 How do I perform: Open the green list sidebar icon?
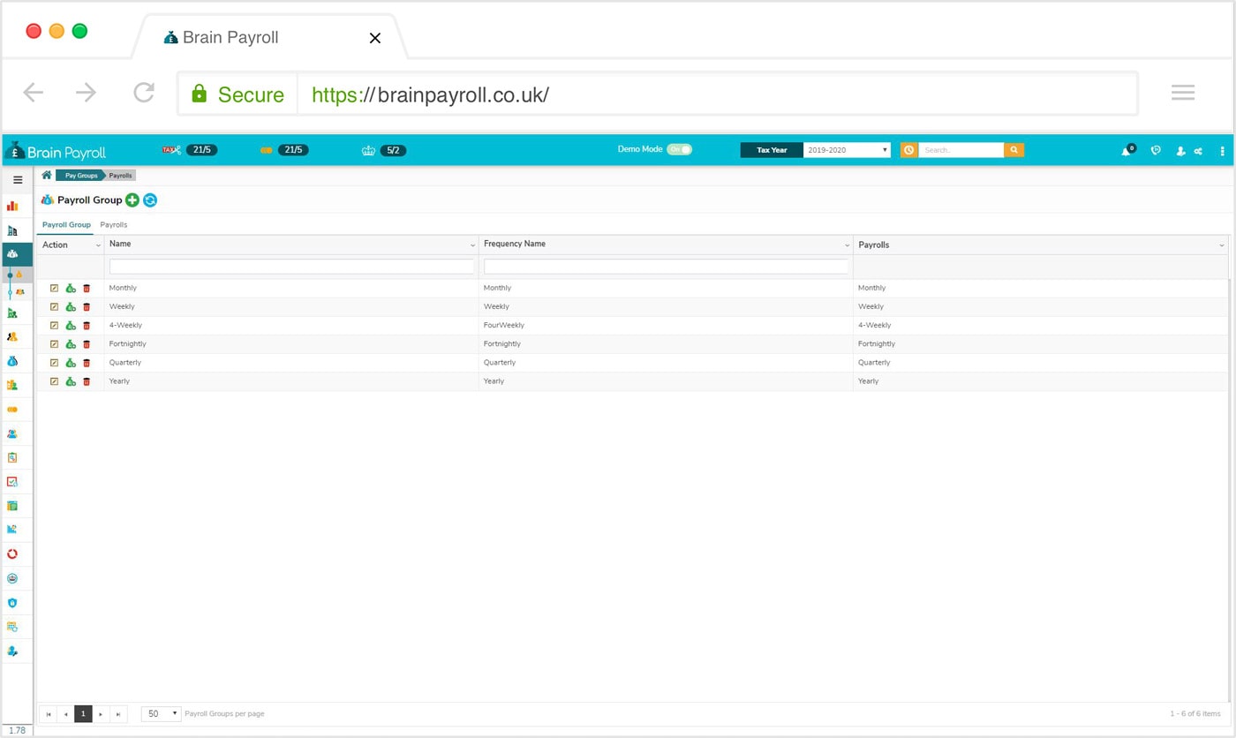pos(12,506)
